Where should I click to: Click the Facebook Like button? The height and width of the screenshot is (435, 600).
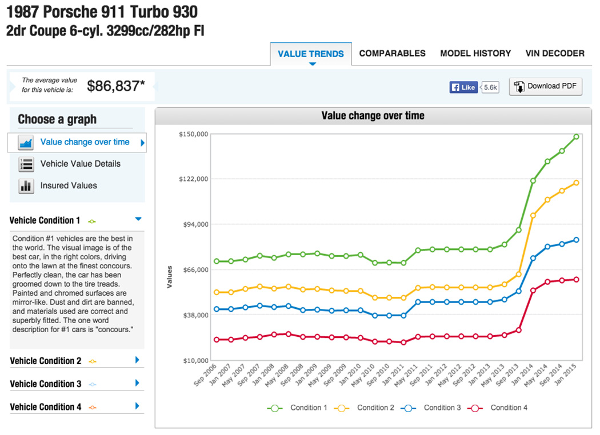[x=463, y=87]
